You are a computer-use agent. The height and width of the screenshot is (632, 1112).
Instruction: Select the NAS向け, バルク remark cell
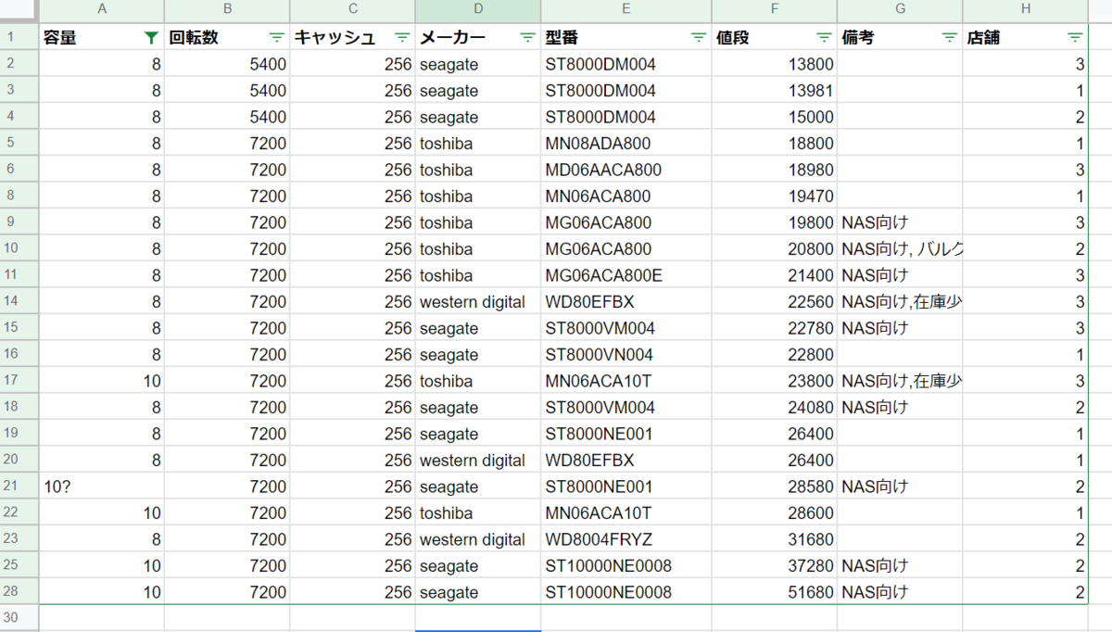point(900,249)
